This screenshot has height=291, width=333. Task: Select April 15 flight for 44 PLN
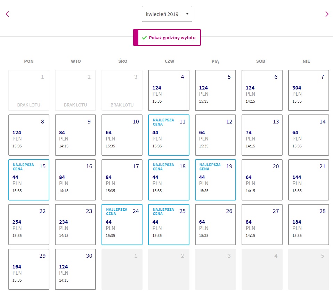click(x=29, y=180)
